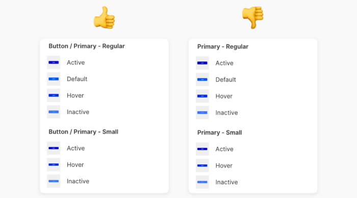This screenshot has width=357, height=198.
Task: Select Default thumbnail under Button / Primary - Regular
Action: click(54, 79)
